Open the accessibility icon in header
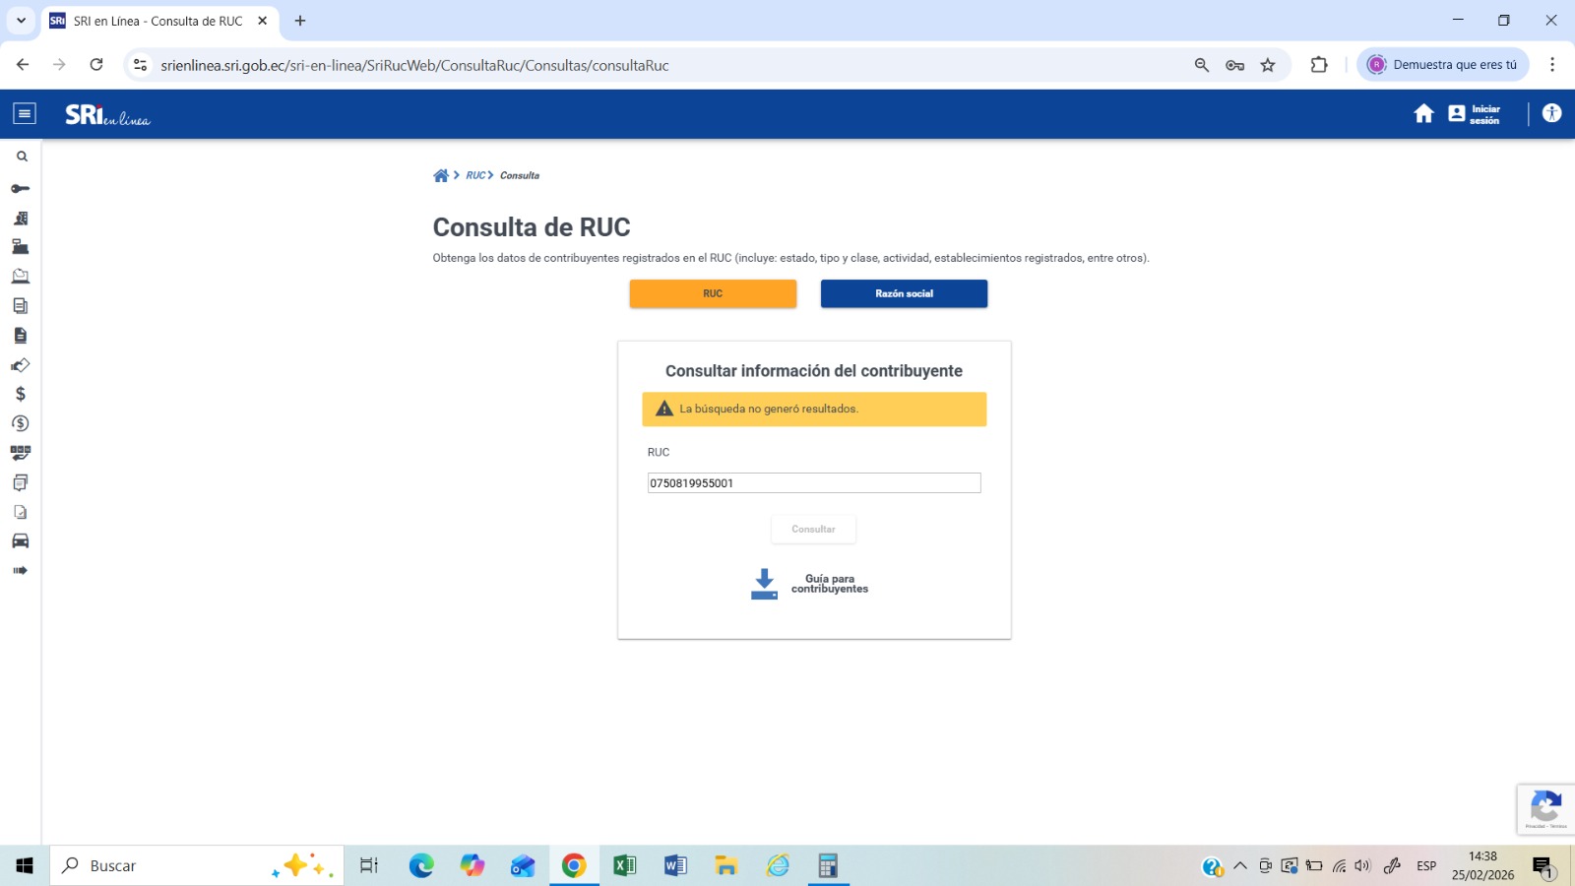The width and height of the screenshot is (1575, 886). point(1551,114)
